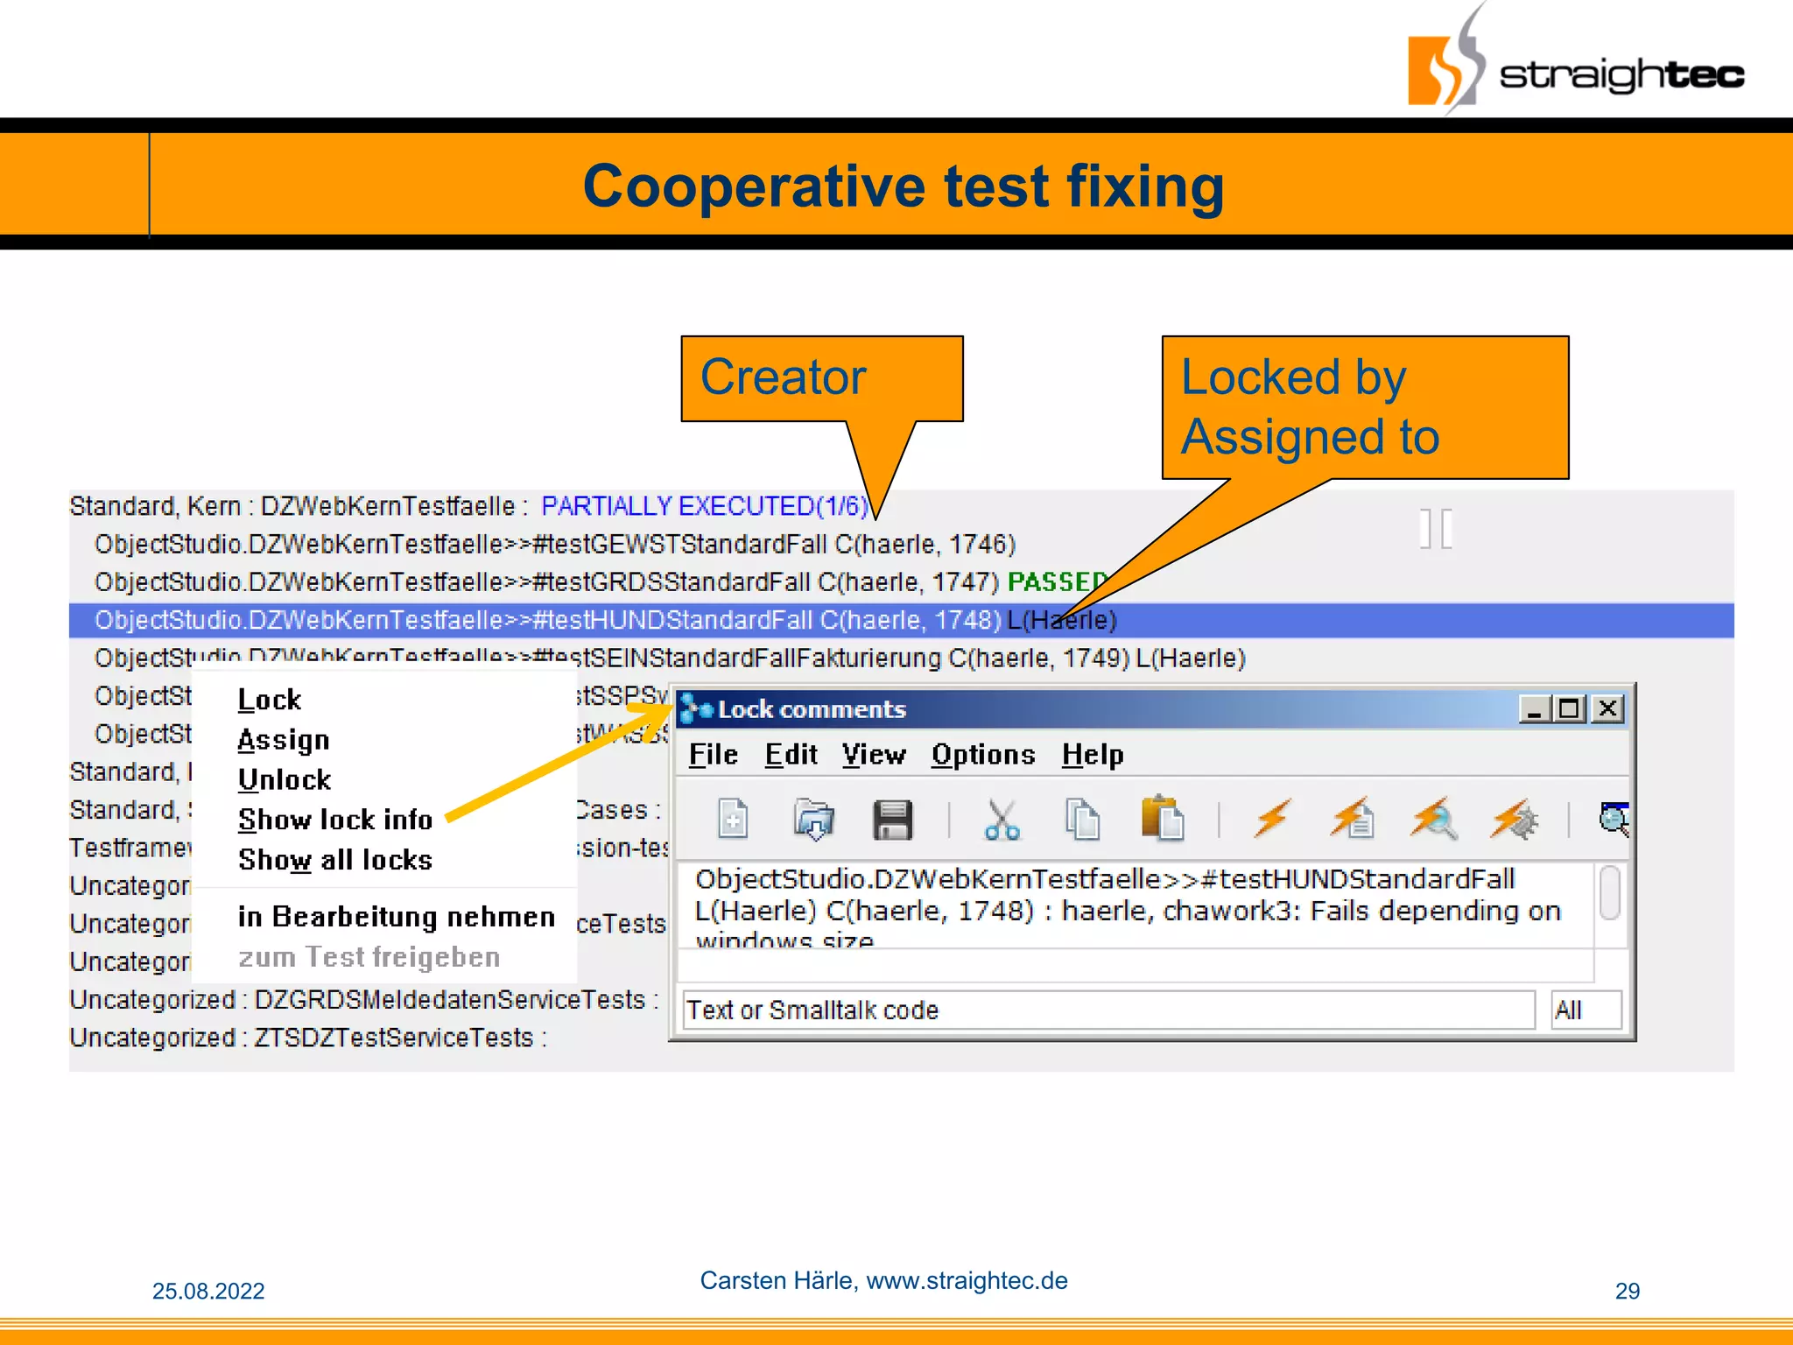
Task: Choose 'in Bearbeitung nehmen' menu entry
Action: 397,917
